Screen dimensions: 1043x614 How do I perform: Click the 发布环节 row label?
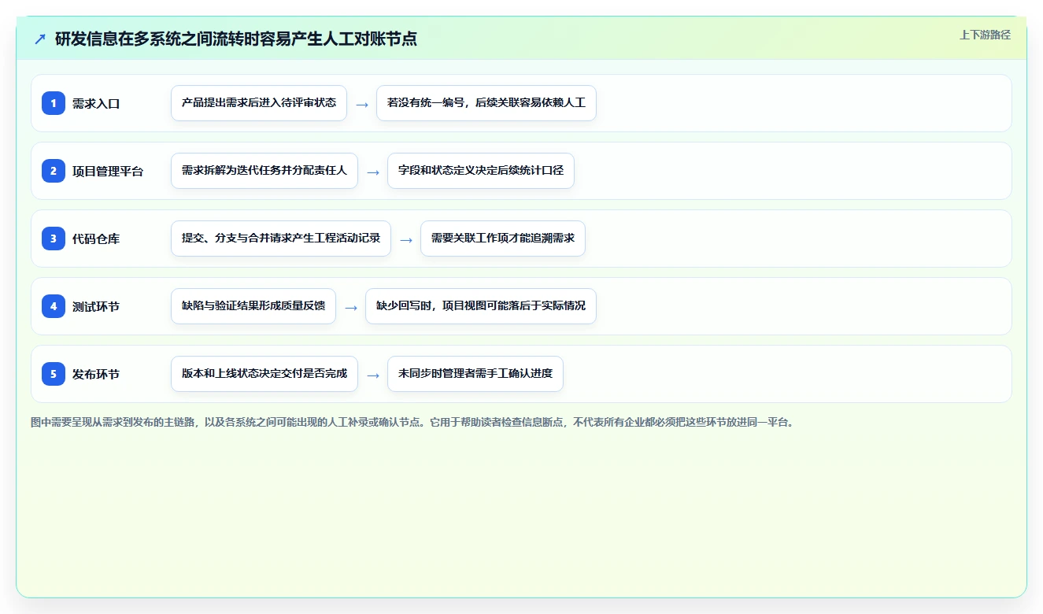click(x=96, y=374)
